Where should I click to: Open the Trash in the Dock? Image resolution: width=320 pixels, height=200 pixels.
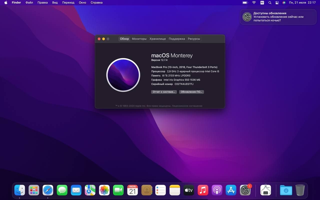(x=300, y=190)
